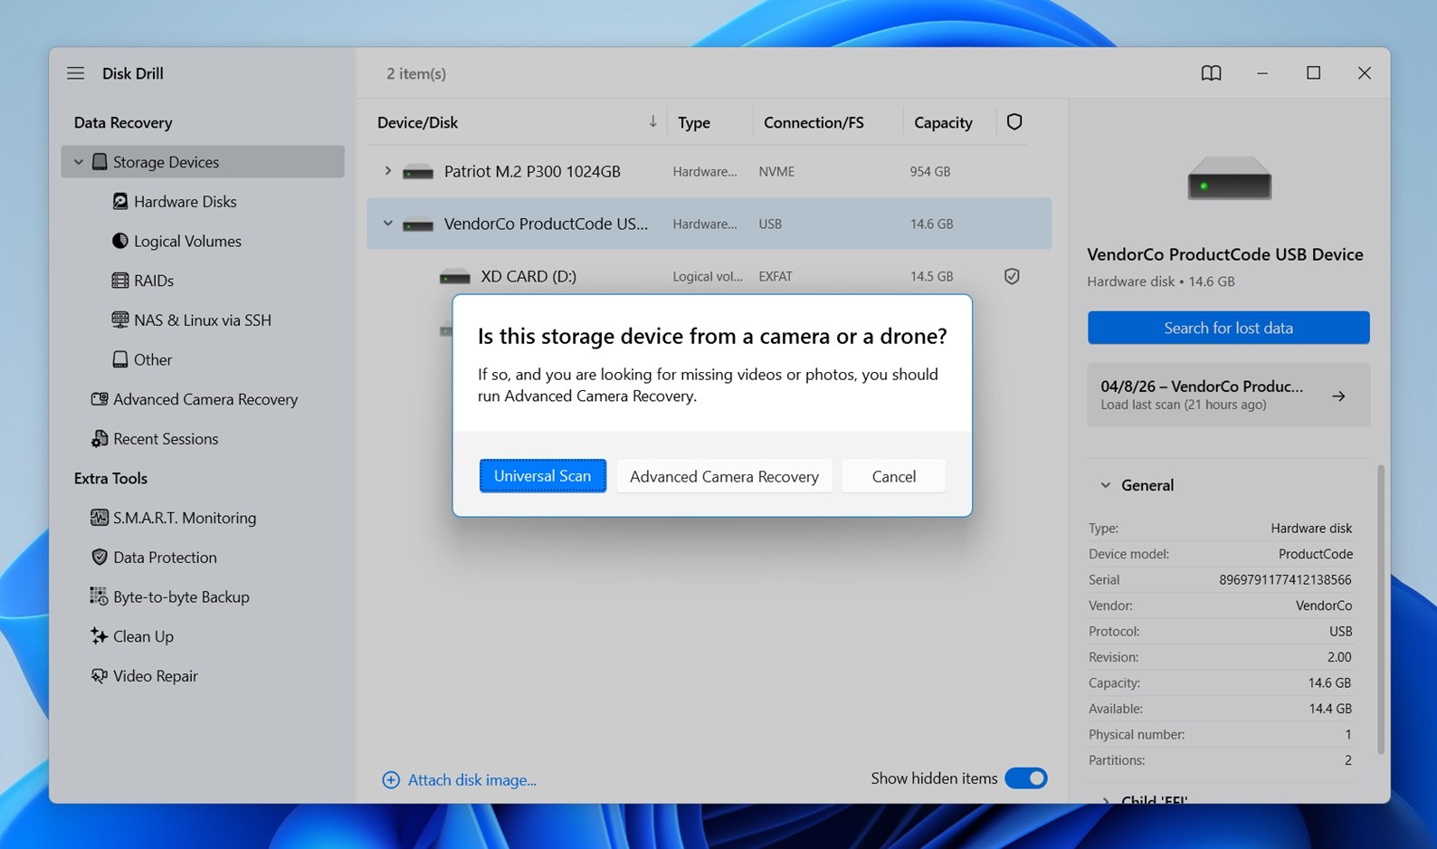Click the Video Repair icon
1437x849 pixels.
pyautogui.click(x=100, y=676)
